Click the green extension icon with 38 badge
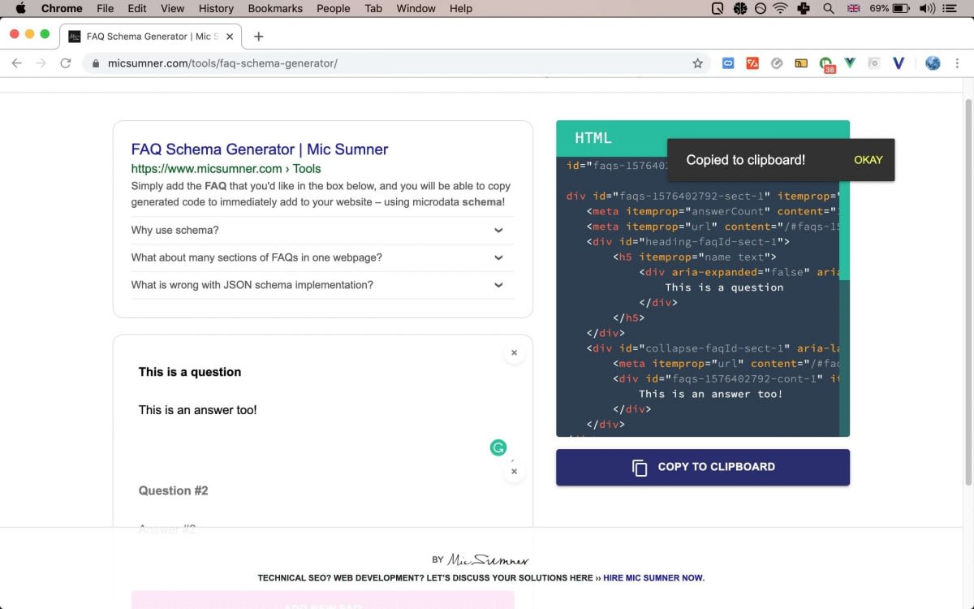974x609 pixels. (x=826, y=64)
